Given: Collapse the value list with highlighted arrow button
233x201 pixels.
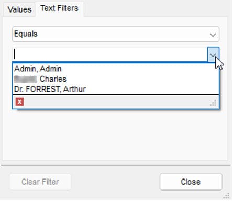Looking at the screenshot, I should [213, 54].
